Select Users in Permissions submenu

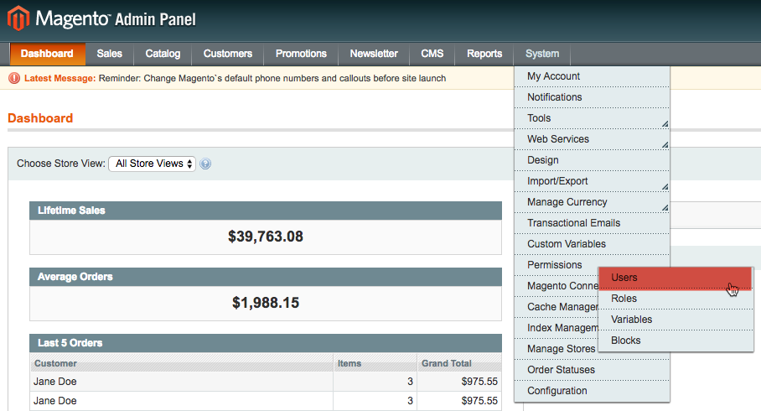pyautogui.click(x=674, y=278)
